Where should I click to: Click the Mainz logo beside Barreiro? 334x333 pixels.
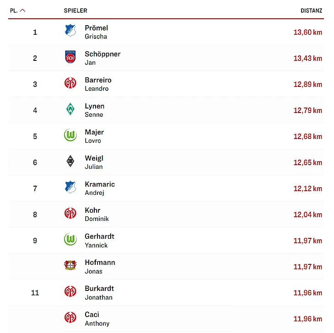[70, 83]
